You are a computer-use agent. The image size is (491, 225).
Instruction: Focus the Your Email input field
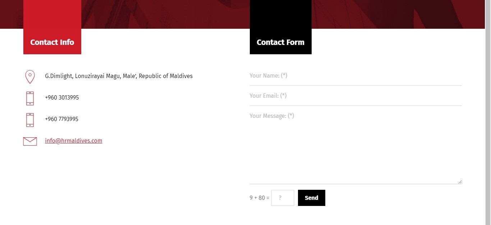(355, 96)
